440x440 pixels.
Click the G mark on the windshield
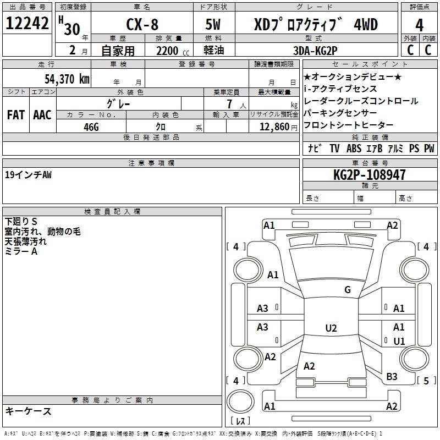[347, 290]
